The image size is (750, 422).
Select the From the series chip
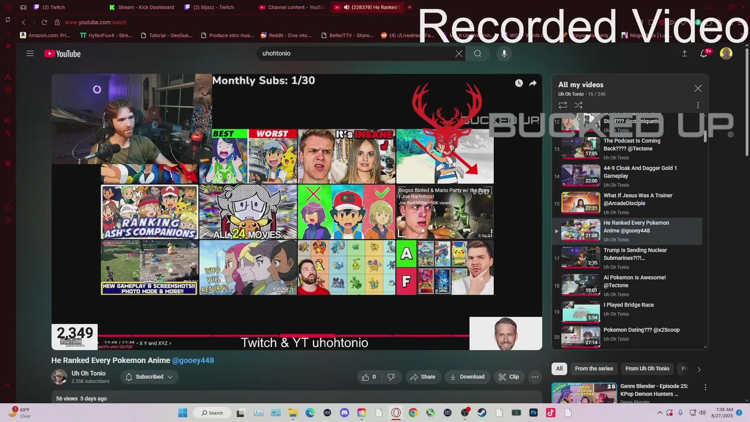594,369
